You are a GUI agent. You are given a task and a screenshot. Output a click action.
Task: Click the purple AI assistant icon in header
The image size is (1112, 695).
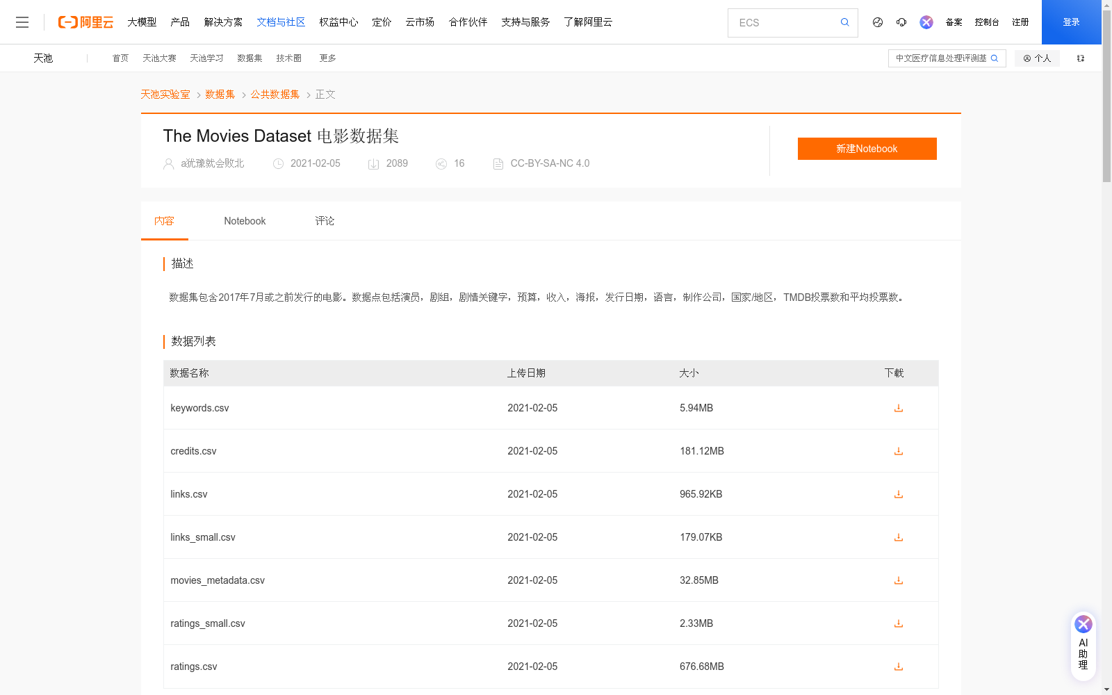pyautogui.click(x=926, y=22)
